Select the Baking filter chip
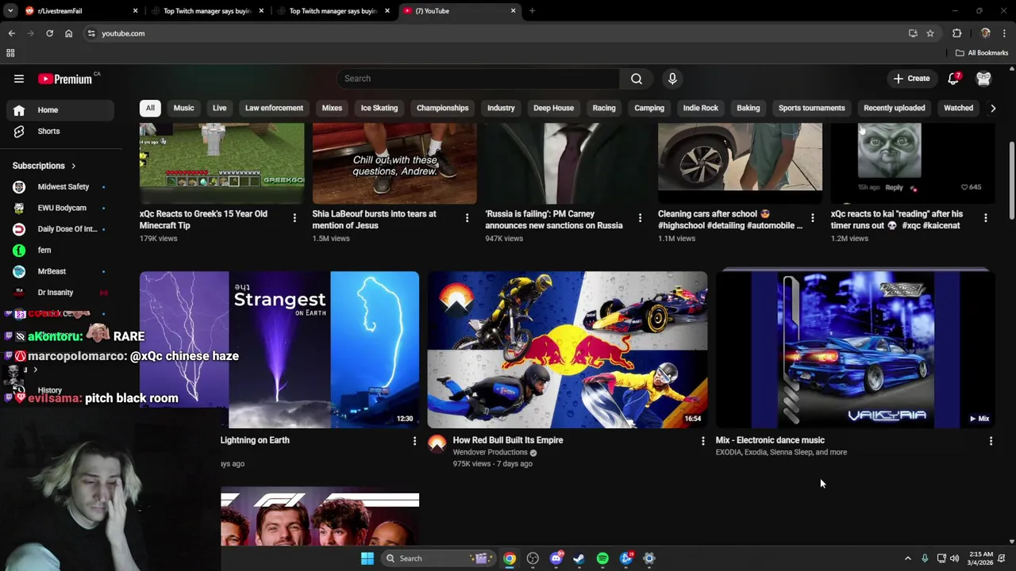The height and width of the screenshot is (571, 1016). (x=748, y=108)
